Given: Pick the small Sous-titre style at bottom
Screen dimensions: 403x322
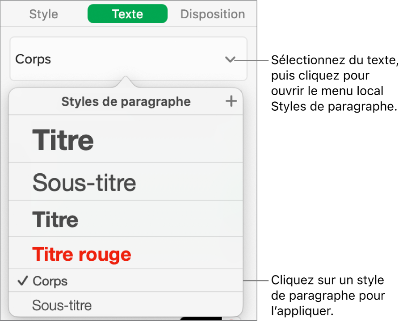Looking at the screenshot, I should coord(62,305).
